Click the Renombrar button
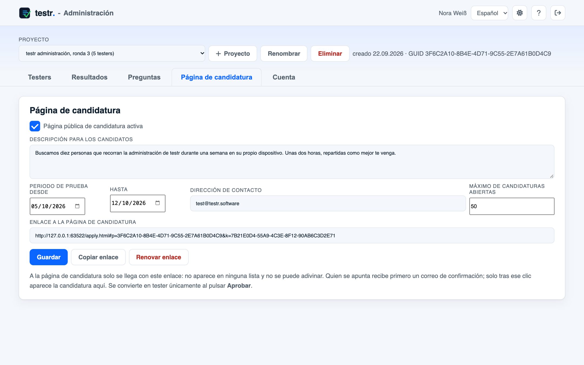Screen dimensions: 584x365 click(284, 54)
